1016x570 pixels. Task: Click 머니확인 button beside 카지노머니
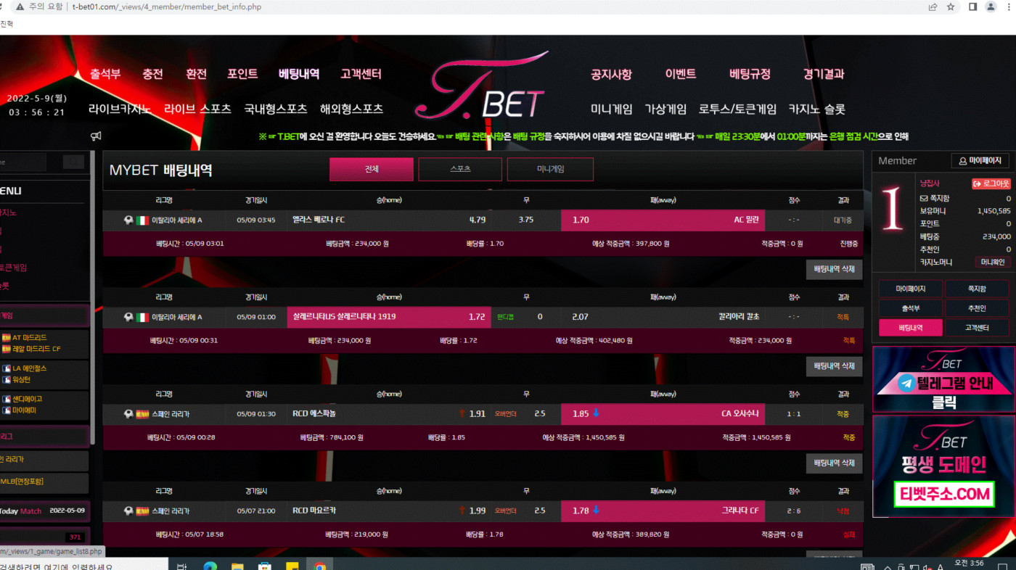(x=991, y=263)
